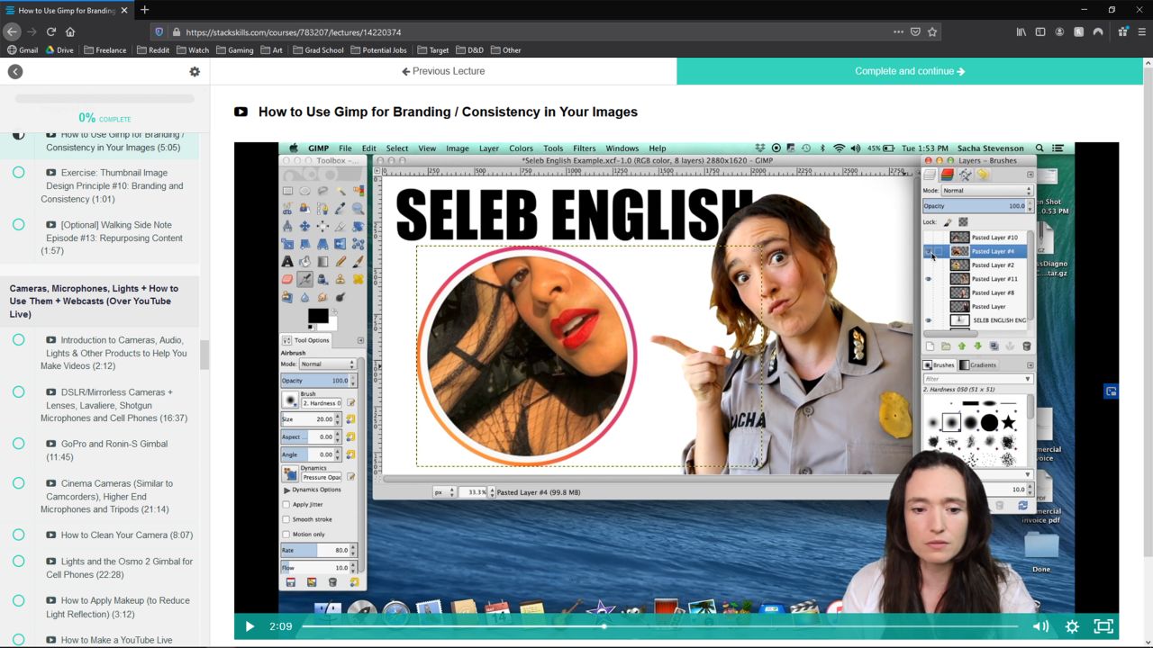Select the Blend gradient tool

tap(322, 261)
